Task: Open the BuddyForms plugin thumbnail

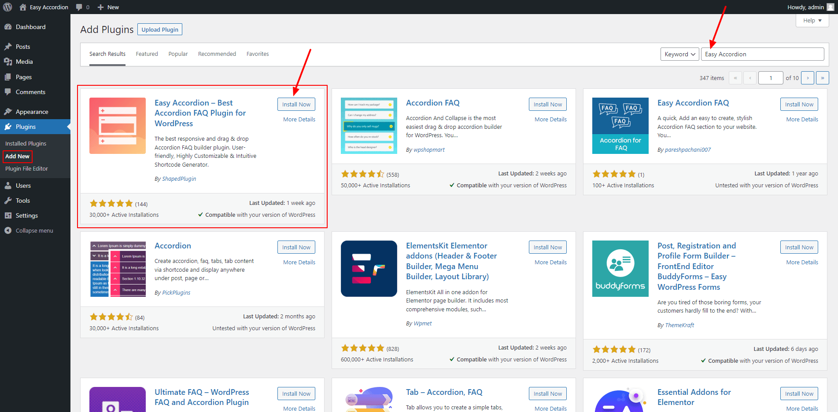Action: click(x=620, y=269)
